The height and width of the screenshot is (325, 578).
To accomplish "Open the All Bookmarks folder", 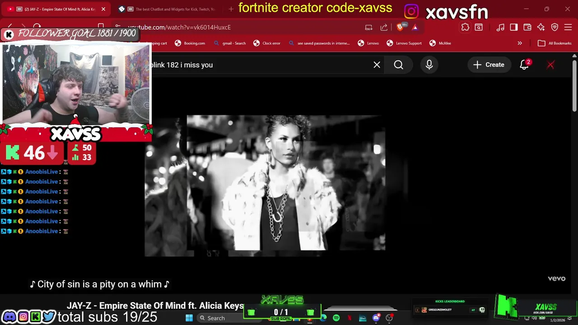I will [x=555, y=43].
